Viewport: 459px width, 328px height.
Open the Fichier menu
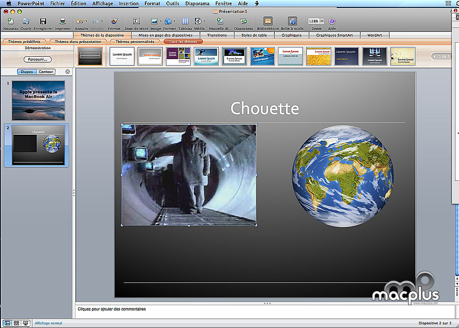click(57, 4)
